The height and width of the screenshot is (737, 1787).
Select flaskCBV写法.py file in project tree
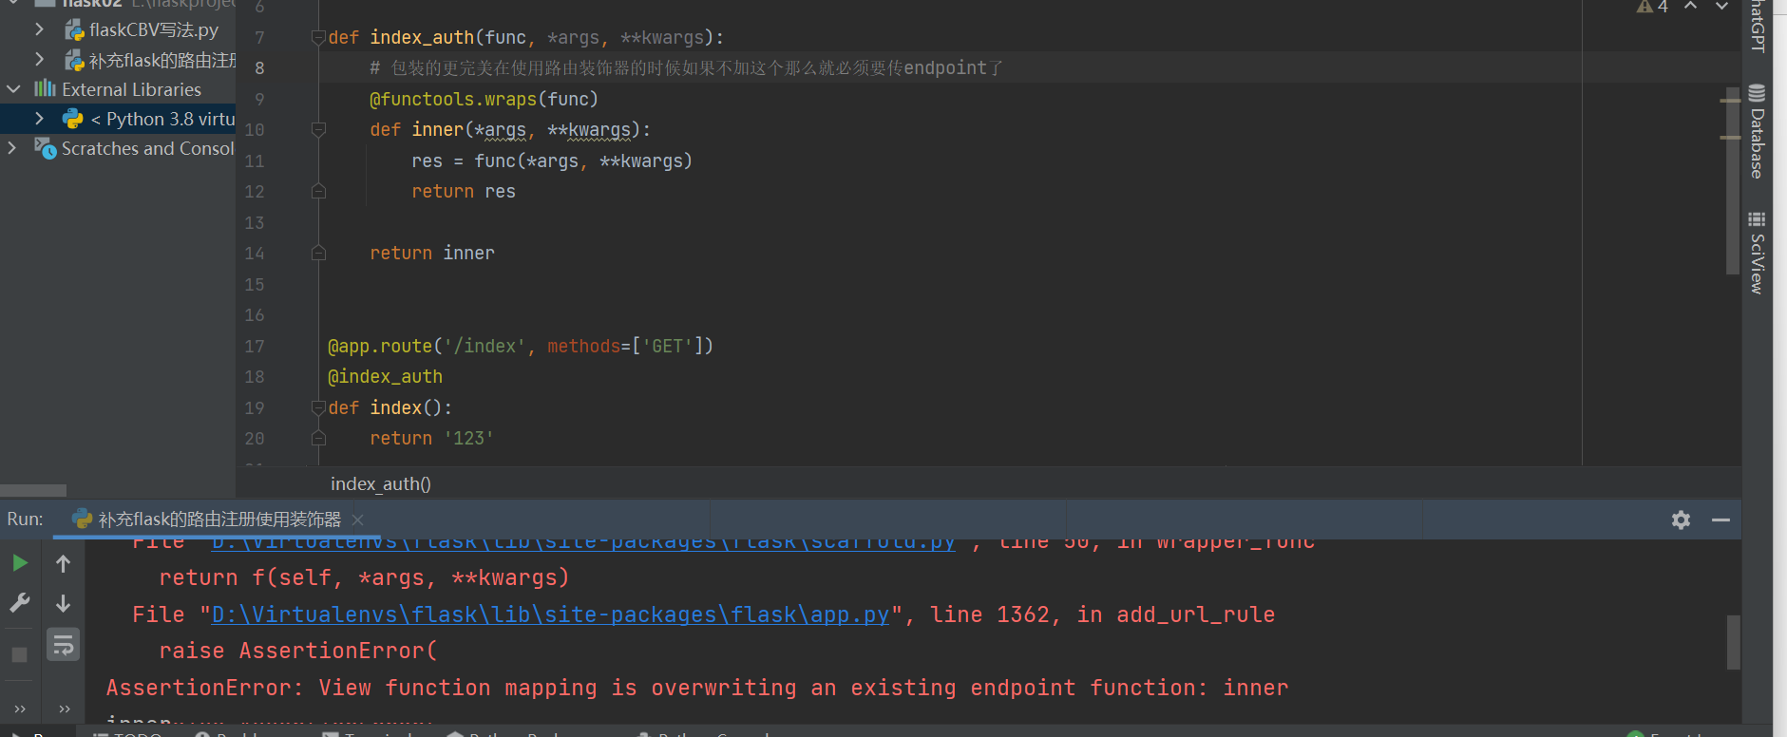point(142,30)
